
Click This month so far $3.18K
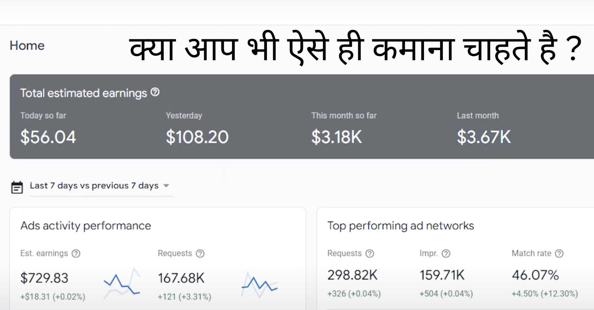coord(336,137)
